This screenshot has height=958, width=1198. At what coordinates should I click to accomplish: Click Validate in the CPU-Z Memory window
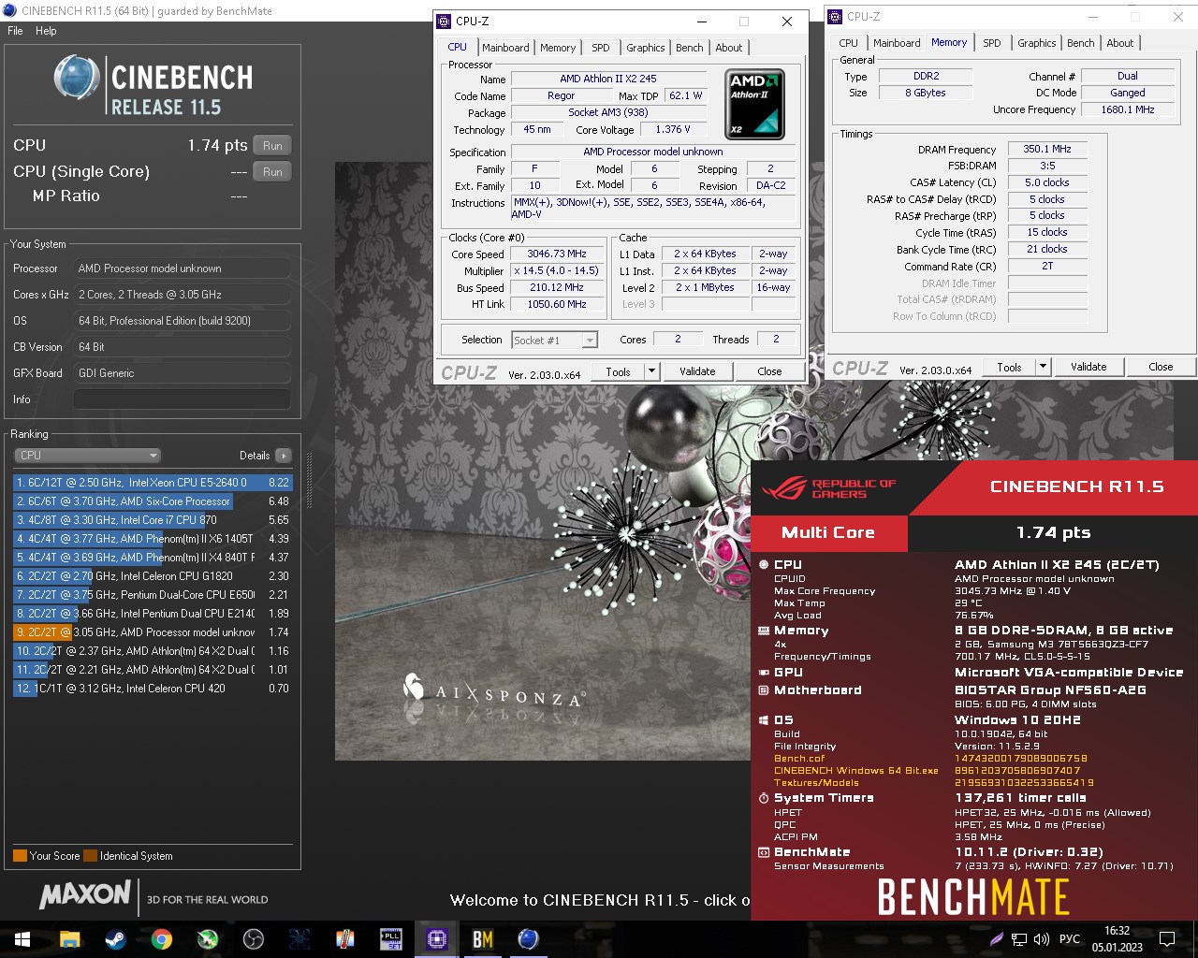tap(1088, 367)
